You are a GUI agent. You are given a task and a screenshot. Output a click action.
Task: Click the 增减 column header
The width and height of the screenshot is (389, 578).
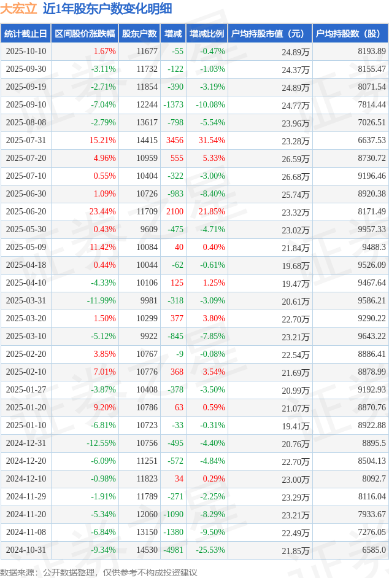pos(174,34)
